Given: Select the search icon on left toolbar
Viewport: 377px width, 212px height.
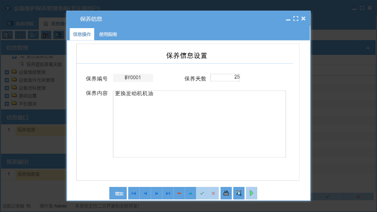Looking at the screenshot, I should tap(7, 35).
